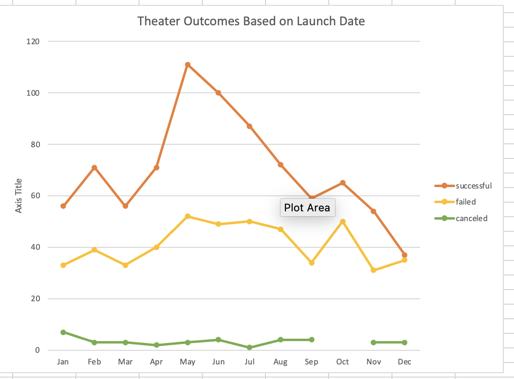Click the October spike on failed line
Screen dimensions: 514x379
[x=343, y=221]
